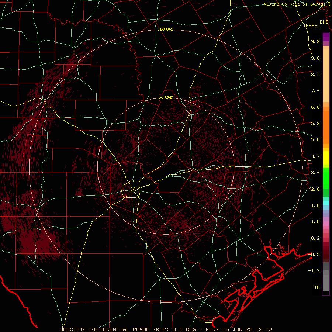The height and width of the screenshot is (332, 332).
Task: Click the 8.2 value on the color scale
Action: coord(315,74)
